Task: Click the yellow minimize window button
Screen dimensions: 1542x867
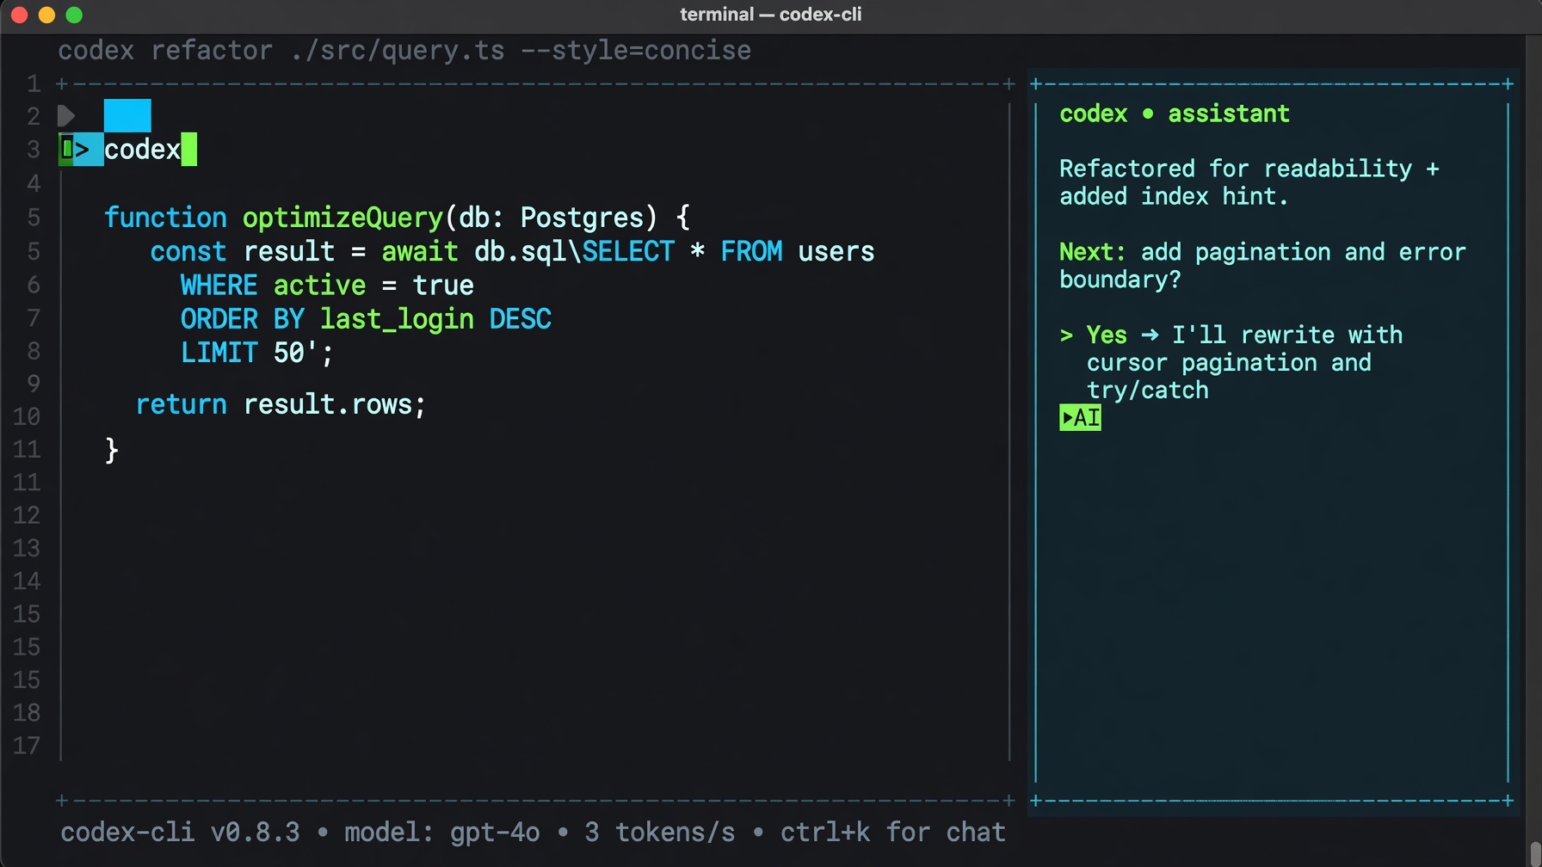Action: (46, 15)
